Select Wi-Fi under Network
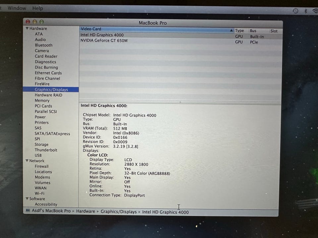Screen dimensions: 318x238 pyautogui.click(x=39, y=193)
